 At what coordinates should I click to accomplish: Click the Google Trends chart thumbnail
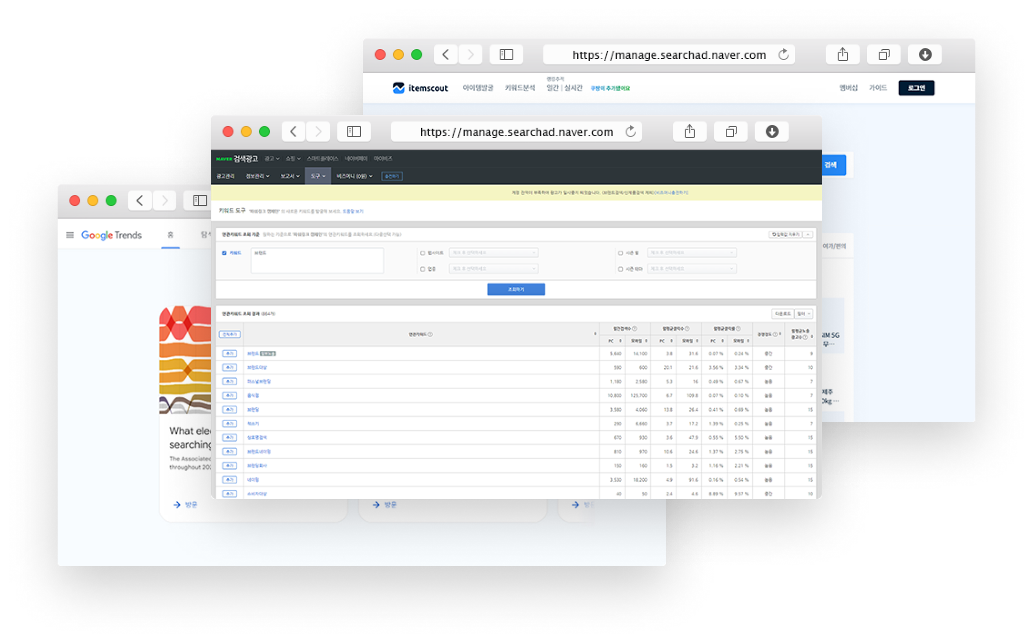[x=185, y=360]
